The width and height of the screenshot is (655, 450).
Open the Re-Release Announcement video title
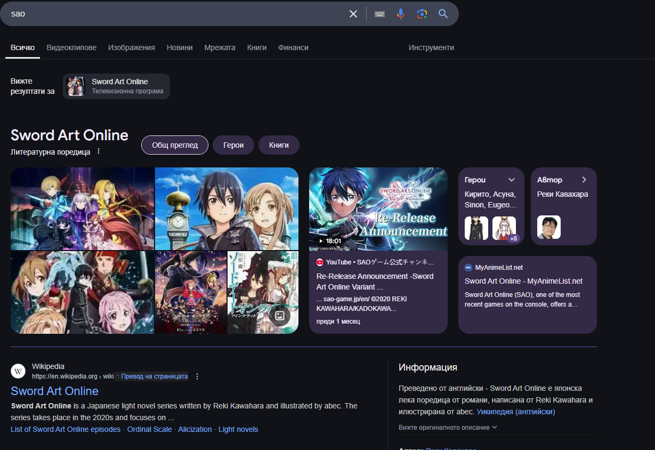pos(375,282)
